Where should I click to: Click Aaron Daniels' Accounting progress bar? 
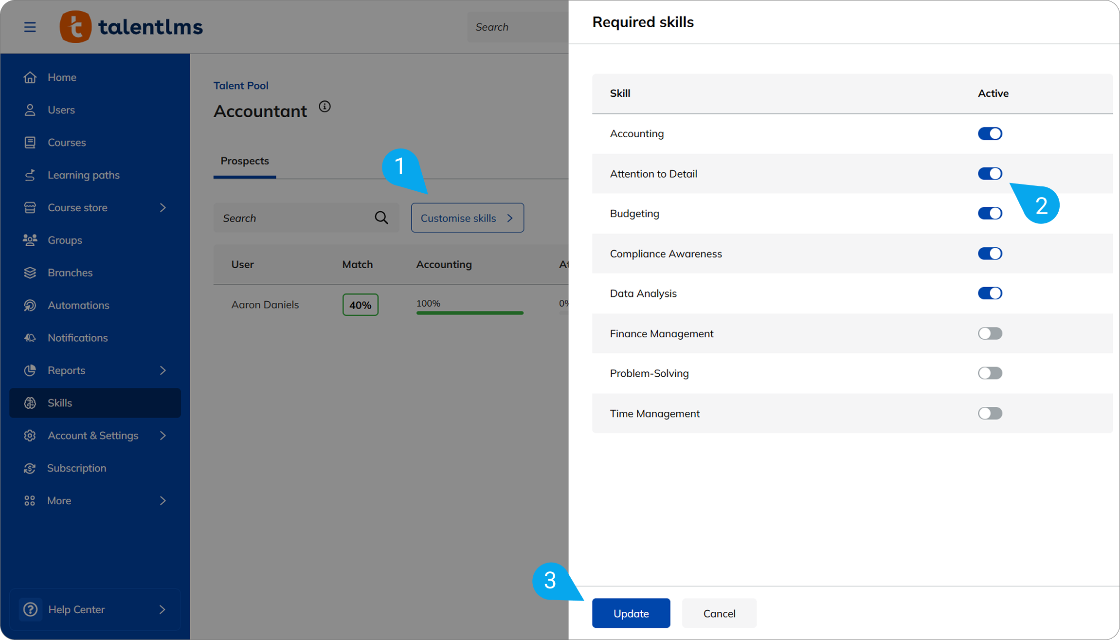tap(470, 312)
